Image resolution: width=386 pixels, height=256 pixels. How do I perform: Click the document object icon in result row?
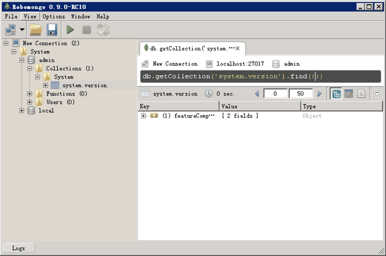[154, 115]
